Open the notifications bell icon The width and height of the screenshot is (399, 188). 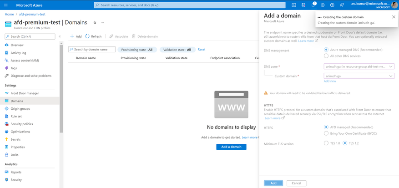(313, 5)
